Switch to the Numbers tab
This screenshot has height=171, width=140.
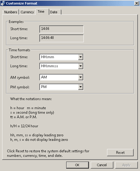(11, 12)
